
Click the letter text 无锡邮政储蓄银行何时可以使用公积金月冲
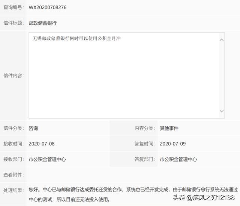pyautogui.click(x=76, y=39)
